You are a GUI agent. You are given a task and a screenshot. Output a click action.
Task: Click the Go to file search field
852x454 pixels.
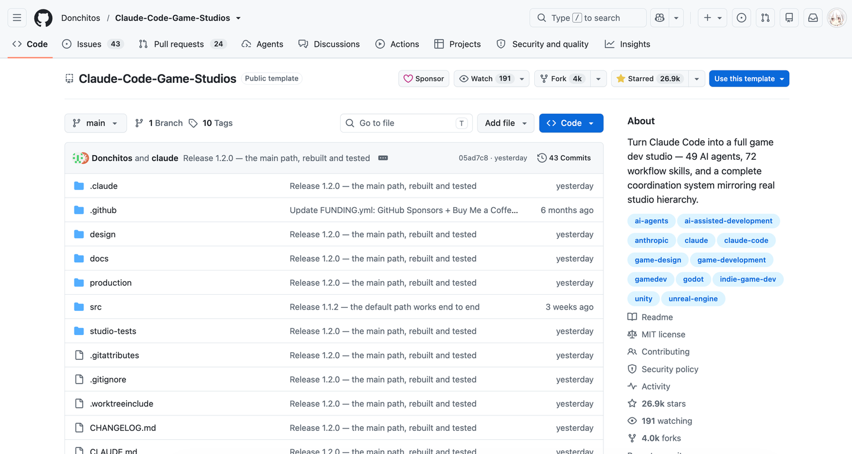(x=406, y=123)
